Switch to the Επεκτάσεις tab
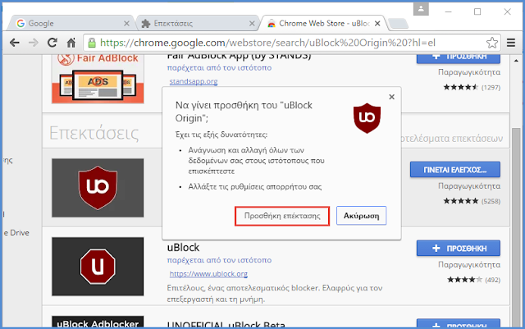 (198, 24)
